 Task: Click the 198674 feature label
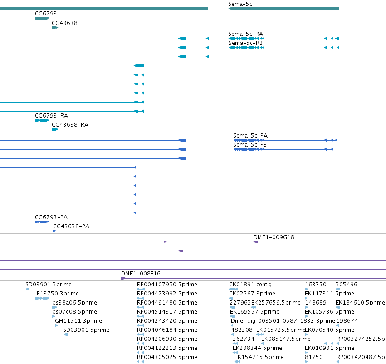coord(347,320)
